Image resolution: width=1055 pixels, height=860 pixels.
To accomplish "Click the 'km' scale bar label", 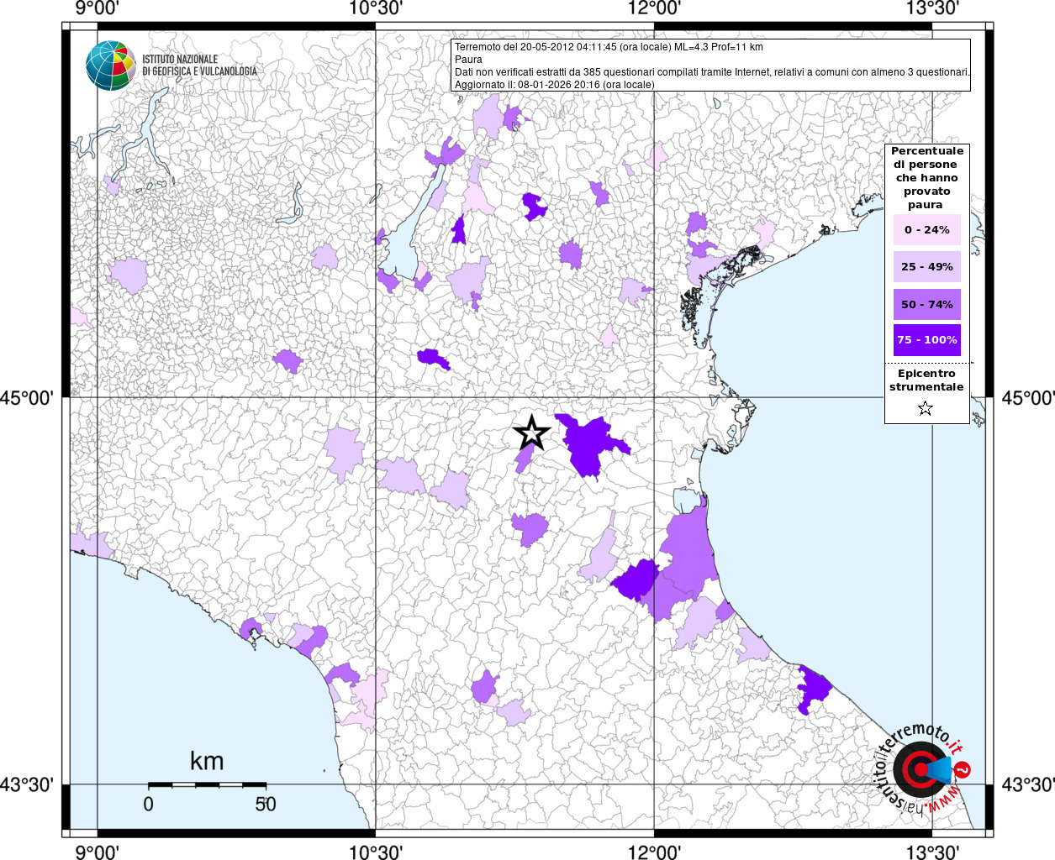I will click(x=207, y=761).
